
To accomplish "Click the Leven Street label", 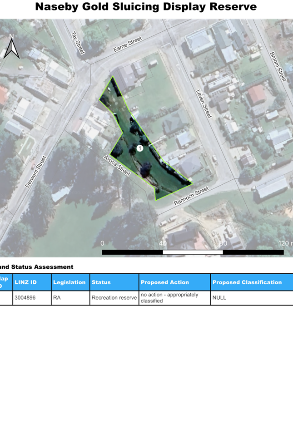I will click(204, 104).
